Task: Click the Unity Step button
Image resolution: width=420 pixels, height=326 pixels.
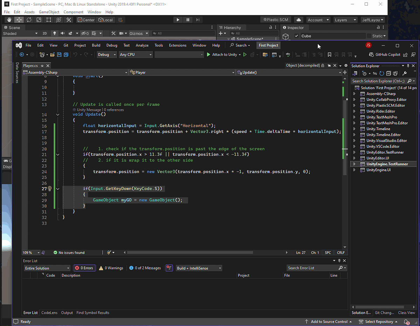Action: click(x=198, y=20)
